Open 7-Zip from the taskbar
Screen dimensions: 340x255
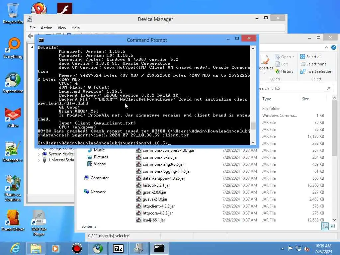(118, 248)
